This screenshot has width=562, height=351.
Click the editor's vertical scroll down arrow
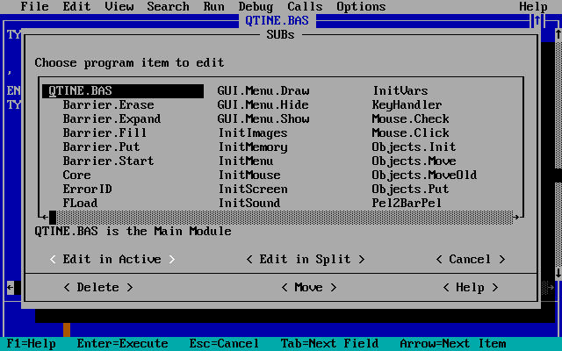pos(558,273)
